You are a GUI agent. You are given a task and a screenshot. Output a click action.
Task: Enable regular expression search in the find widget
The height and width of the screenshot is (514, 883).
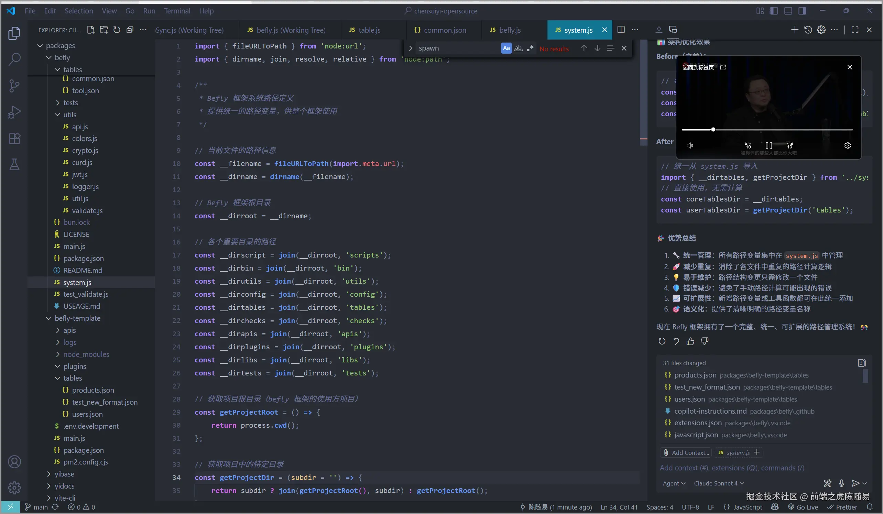[530, 48]
